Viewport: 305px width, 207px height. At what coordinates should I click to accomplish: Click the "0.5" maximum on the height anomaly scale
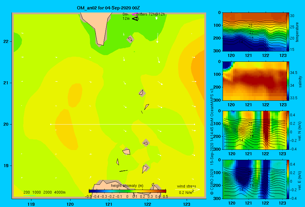(x=165, y=197)
